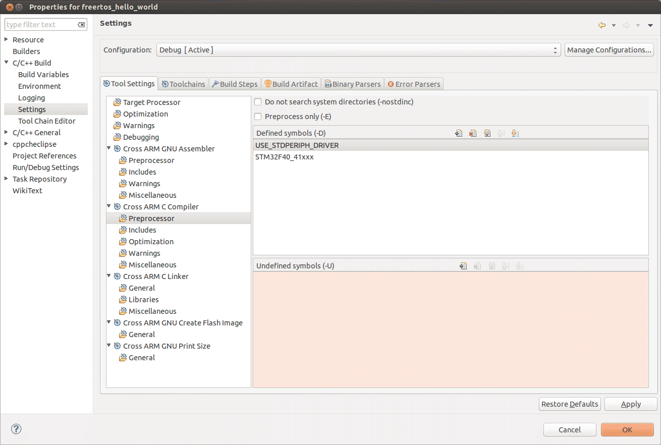Screen dimensions: 661x445
Task: Collapse the Cross ARM C Compiler group
Action: [x=108, y=206]
